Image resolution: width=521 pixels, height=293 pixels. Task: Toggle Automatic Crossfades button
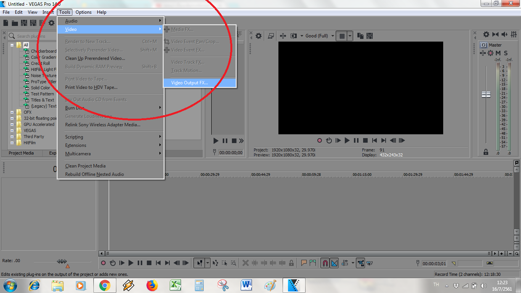(x=334, y=263)
